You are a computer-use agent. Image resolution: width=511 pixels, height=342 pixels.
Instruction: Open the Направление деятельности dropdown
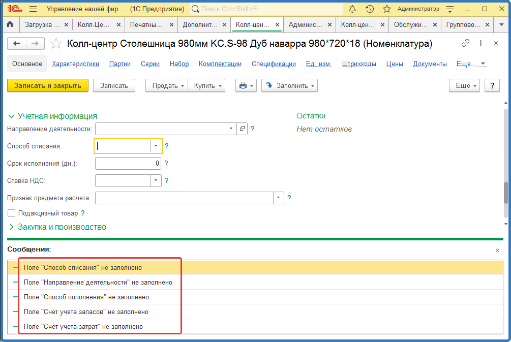pyautogui.click(x=231, y=129)
